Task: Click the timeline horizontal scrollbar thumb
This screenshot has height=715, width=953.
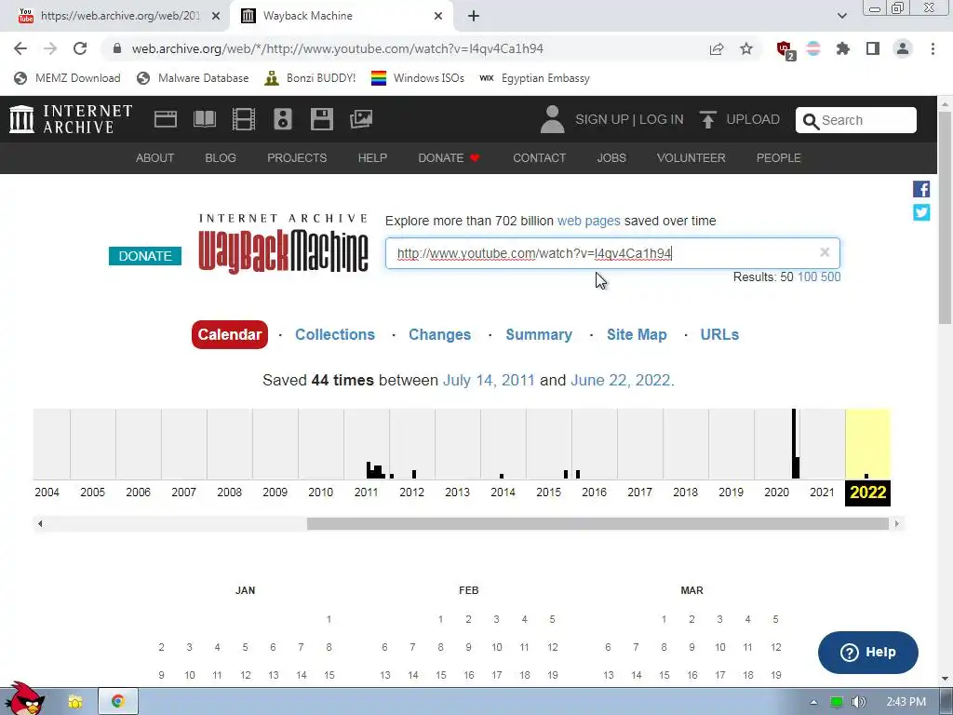Action: point(597,523)
